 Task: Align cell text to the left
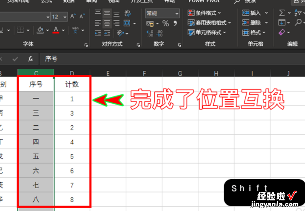tap(98, 23)
